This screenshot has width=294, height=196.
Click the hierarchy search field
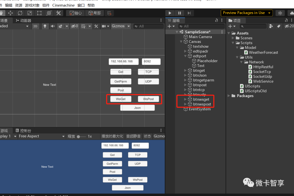point(201,26)
